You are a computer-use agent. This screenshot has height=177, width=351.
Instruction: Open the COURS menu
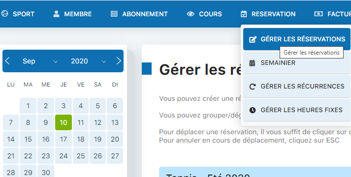coord(204,14)
